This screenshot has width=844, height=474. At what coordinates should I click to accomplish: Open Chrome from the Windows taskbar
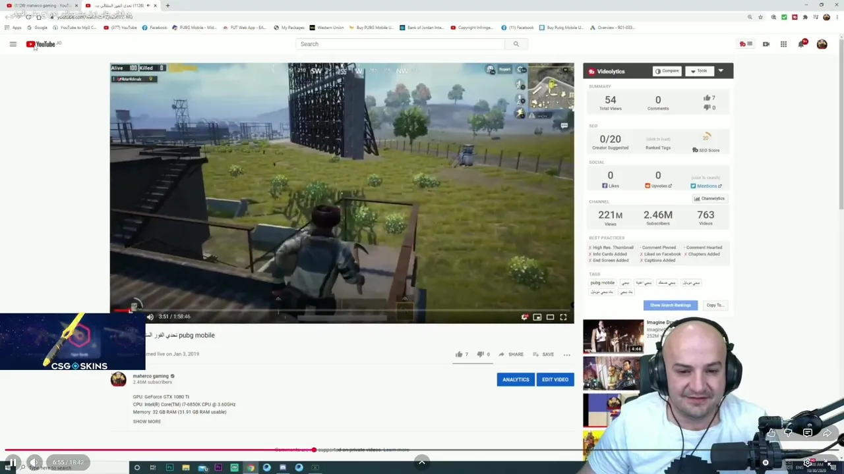tap(251, 467)
